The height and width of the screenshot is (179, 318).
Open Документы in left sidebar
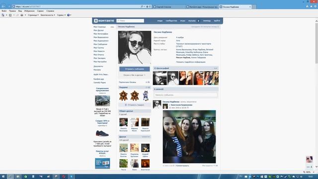point(98,66)
